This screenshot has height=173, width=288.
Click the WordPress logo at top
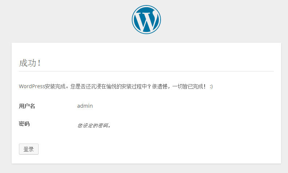click(x=146, y=20)
